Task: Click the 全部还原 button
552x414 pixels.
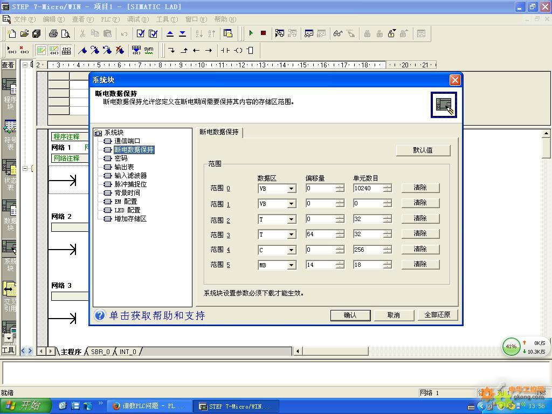Action: [437, 315]
